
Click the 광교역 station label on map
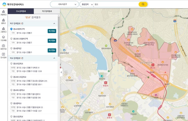coord(152,72)
